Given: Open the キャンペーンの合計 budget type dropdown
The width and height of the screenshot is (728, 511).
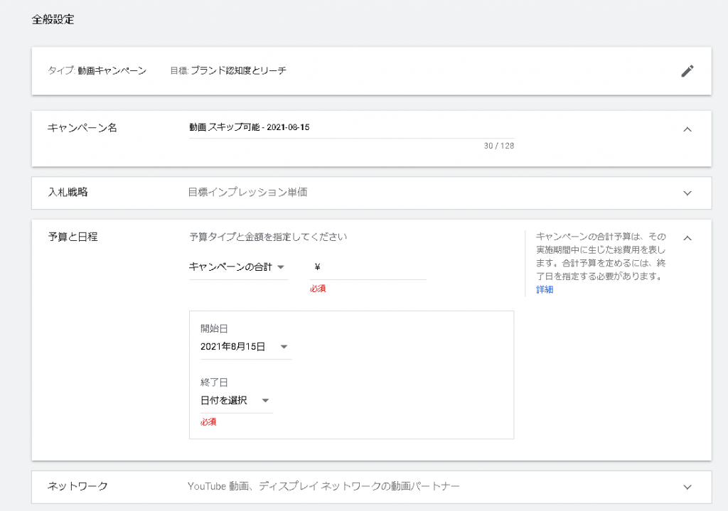Looking at the screenshot, I should point(237,267).
